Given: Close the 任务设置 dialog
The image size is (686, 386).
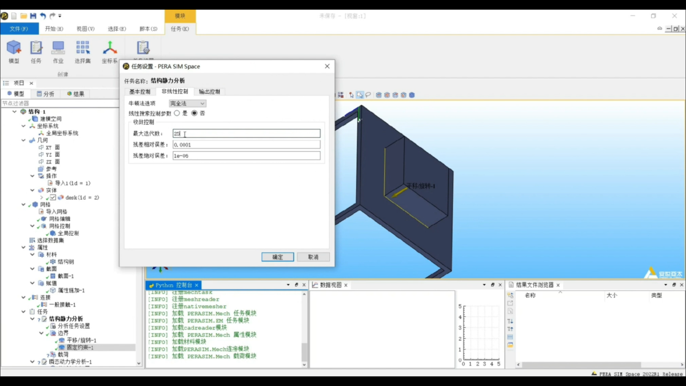Looking at the screenshot, I should coord(327,66).
